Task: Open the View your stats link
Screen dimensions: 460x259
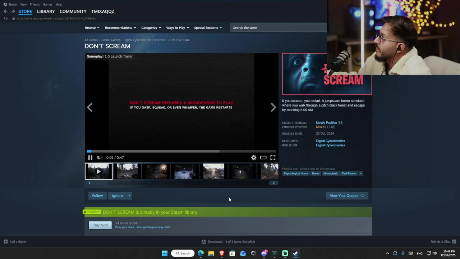Action: (x=124, y=227)
